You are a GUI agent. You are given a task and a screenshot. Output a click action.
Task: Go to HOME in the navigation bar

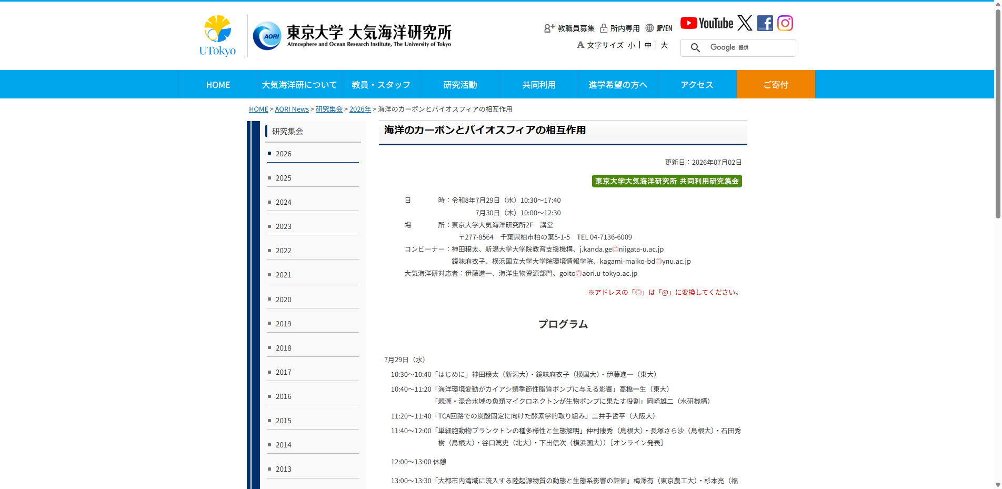[218, 85]
